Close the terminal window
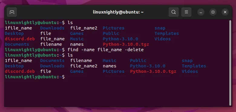This screenshot has width=236, height=112. [225, 12]
